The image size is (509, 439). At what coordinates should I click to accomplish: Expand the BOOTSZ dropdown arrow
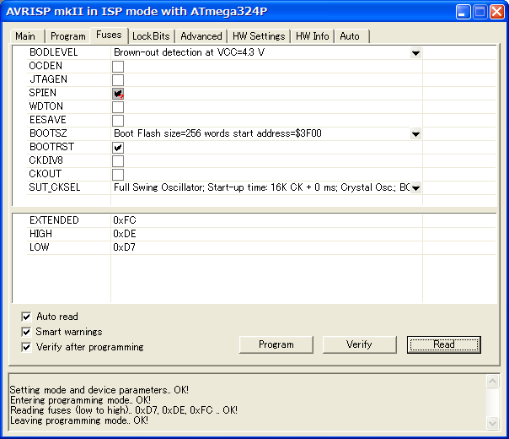tap(415, 133)
